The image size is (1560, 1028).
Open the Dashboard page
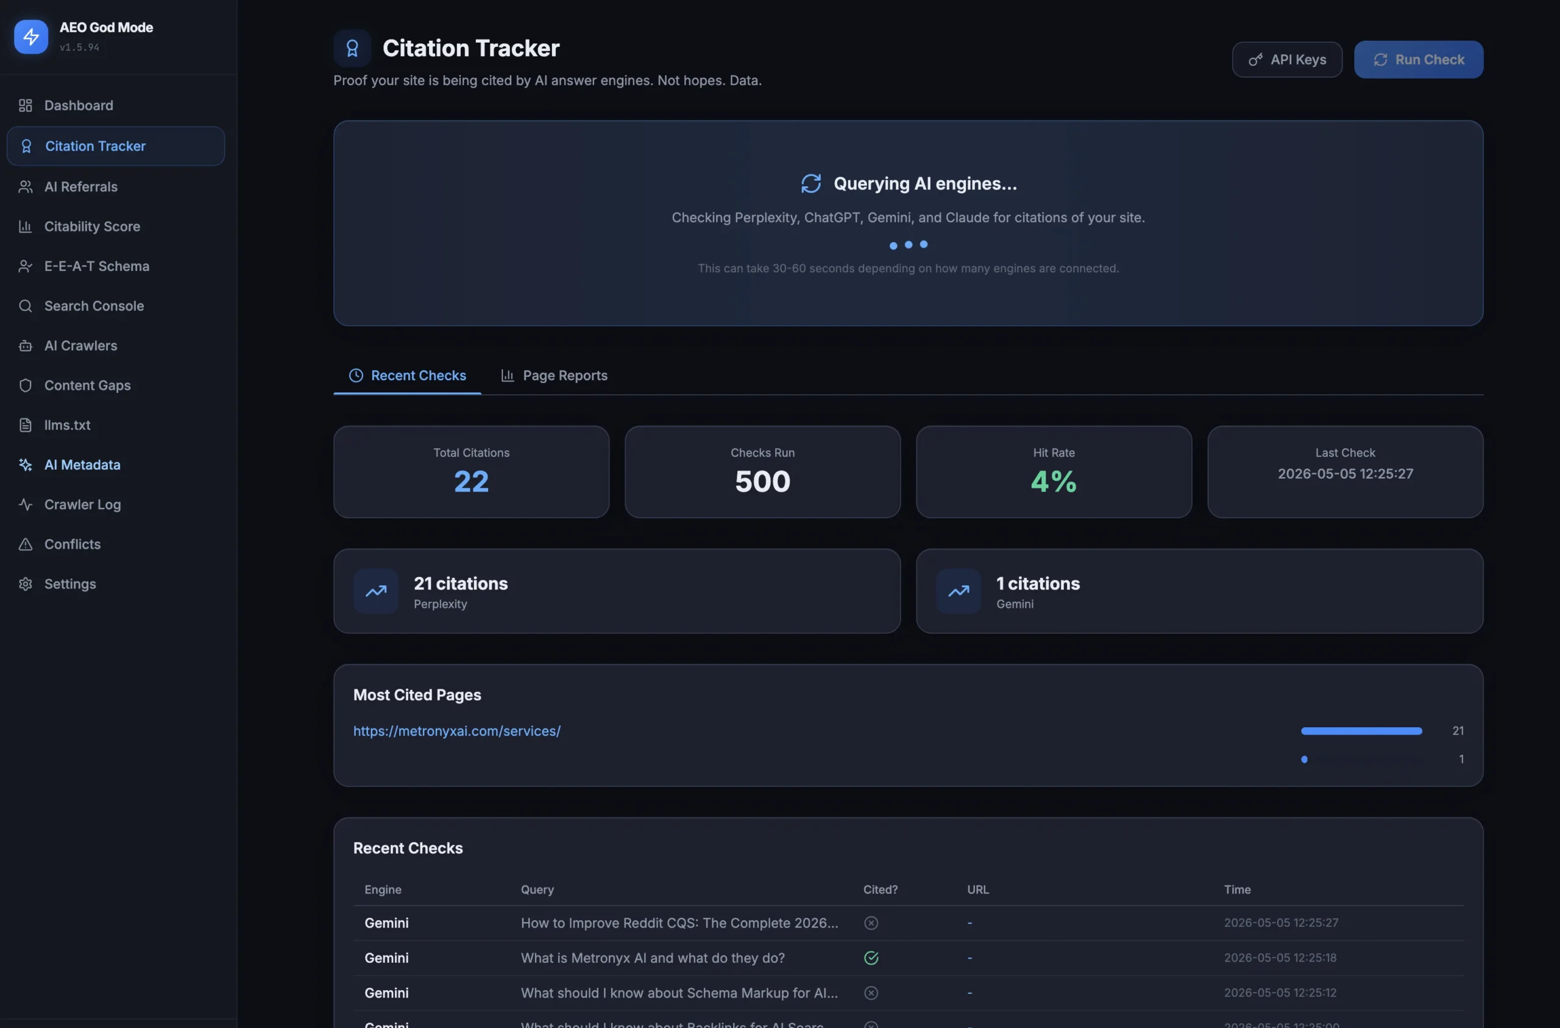point(115,105)
